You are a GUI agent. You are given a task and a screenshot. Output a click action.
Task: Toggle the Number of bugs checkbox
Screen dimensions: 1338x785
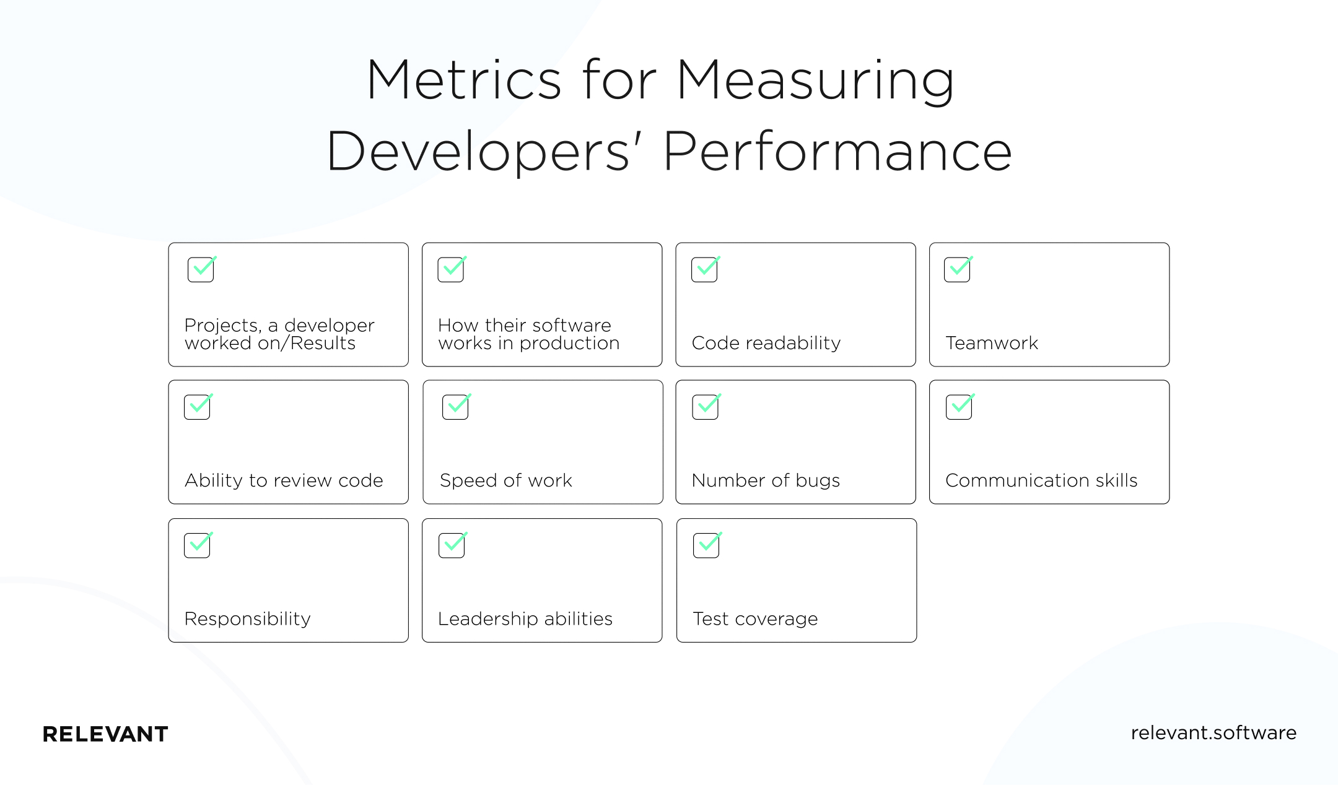[x=707, y=407]
